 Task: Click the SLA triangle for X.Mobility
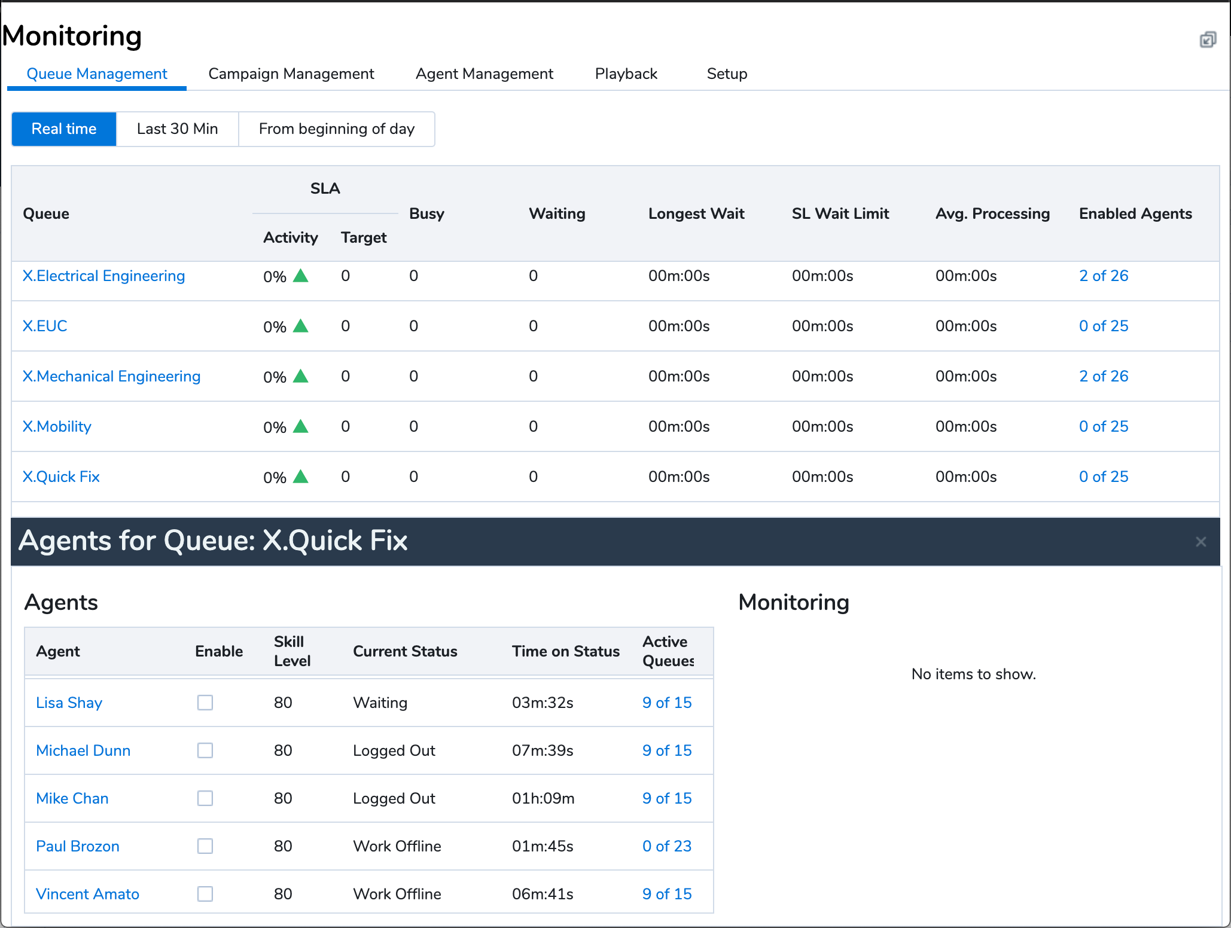[301, 426]
